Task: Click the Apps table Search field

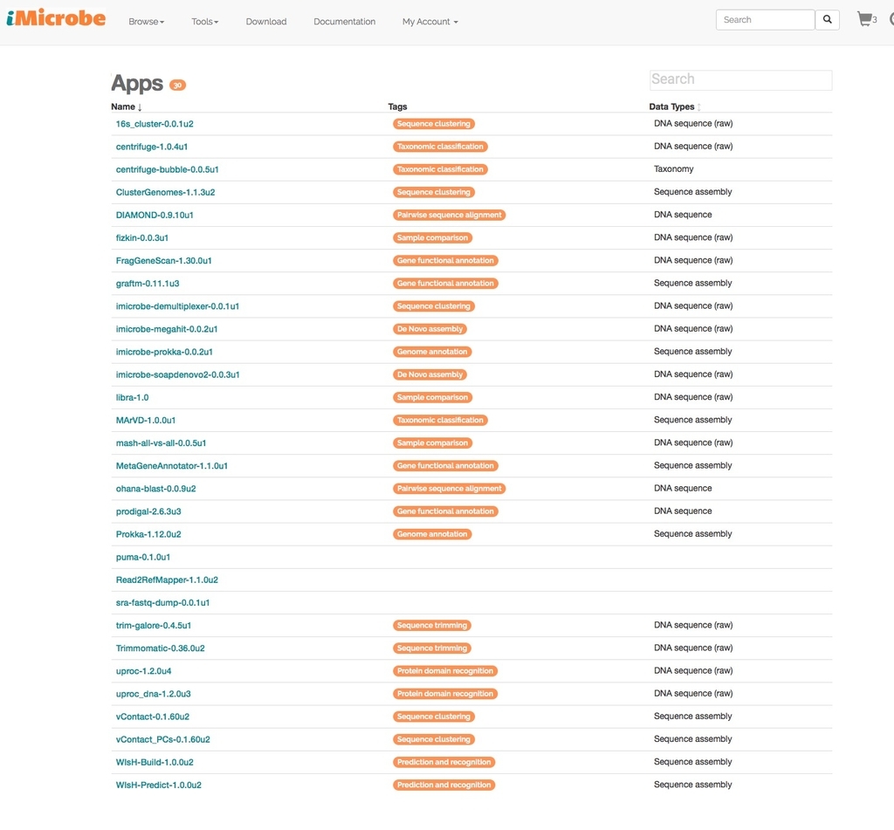Action: click(740, 79)
